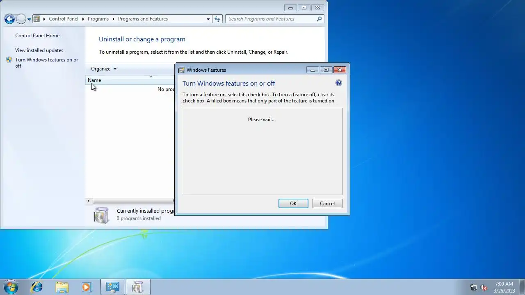Click the left arrow of horizontal scrollbar
The image size is (525, 295).
(x=89, y=201)
